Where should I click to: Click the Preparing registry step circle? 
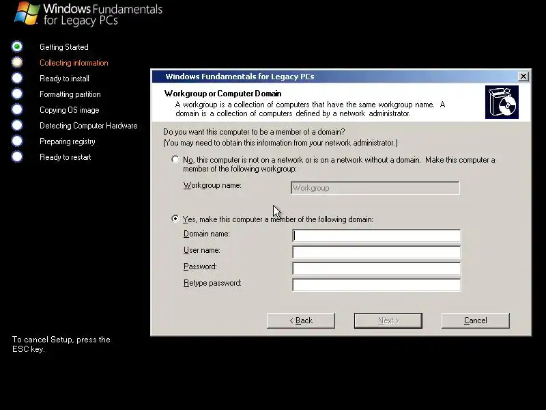(17, 141)
